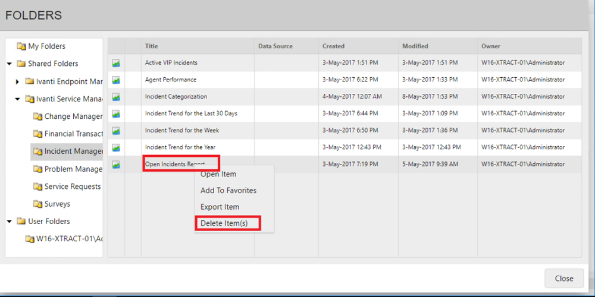595x297 pixels.
Task: Close the Folders dialog with Close button
Action: pyautogui.click(x=564, y=279)
